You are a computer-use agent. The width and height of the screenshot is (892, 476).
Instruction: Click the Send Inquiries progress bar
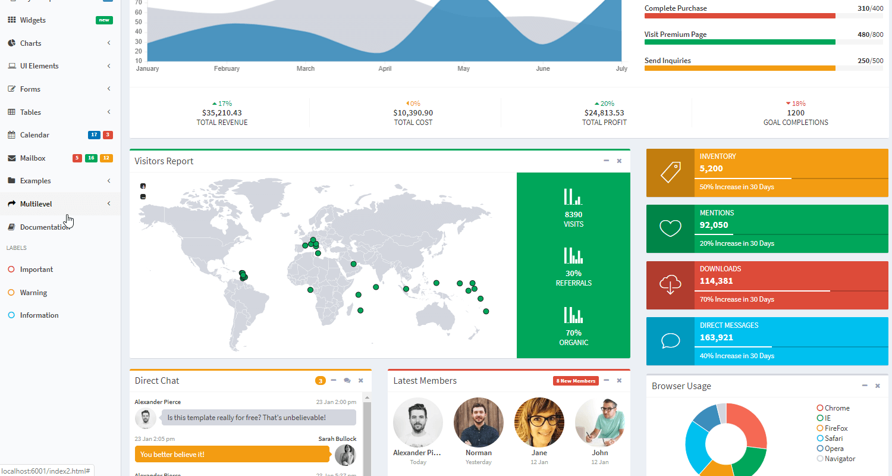click(764, 68)
